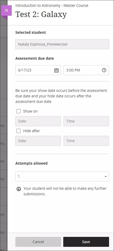Screen dimensions: 114x251
Task: Click the Hide after label text
Action: pos(31,131)
